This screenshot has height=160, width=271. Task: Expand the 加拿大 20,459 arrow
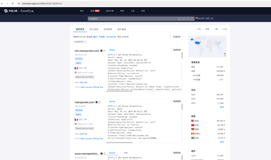[x=225, y=133]
